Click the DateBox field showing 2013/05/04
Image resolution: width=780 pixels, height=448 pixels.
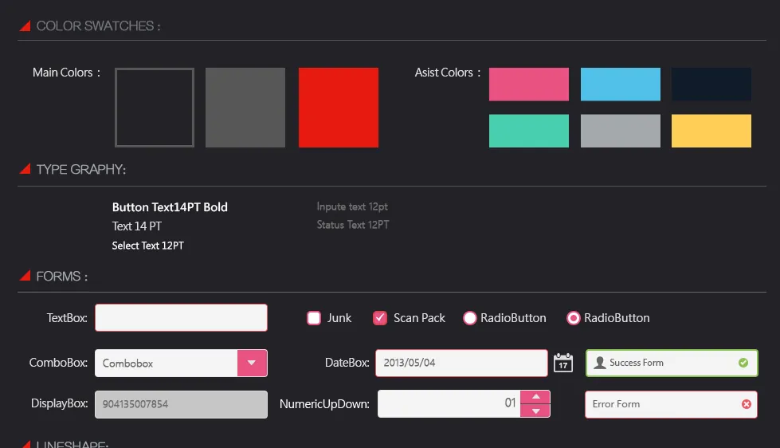[461, 363]
